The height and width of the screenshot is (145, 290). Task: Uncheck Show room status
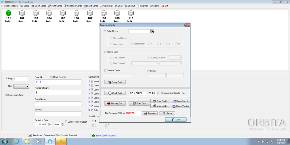(x=7, y=95)
